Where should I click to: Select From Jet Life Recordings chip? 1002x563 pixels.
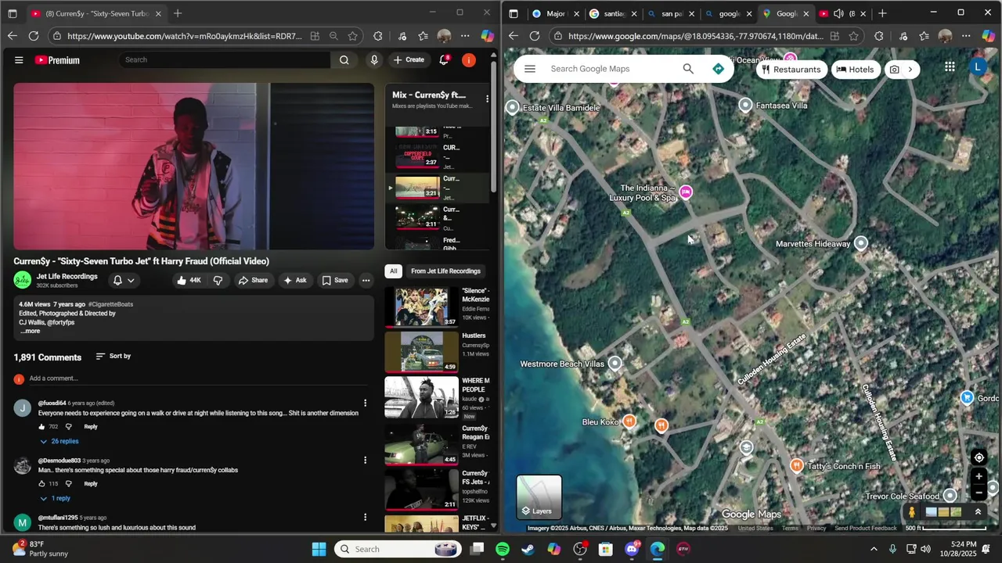pyautogui.click(x=445, y=271)
